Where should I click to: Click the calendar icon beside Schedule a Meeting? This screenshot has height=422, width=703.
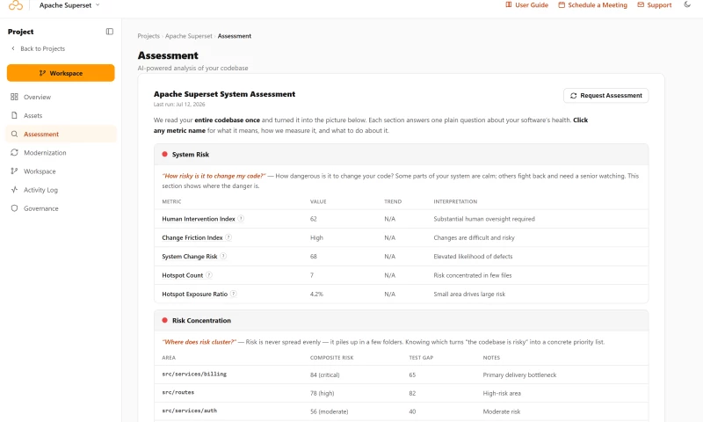click(562, 5)
